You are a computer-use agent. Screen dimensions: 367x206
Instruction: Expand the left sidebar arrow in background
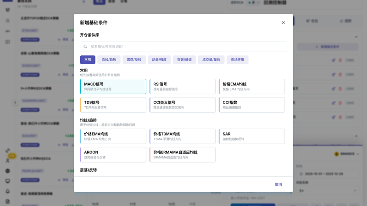click(x=15, y=103)
